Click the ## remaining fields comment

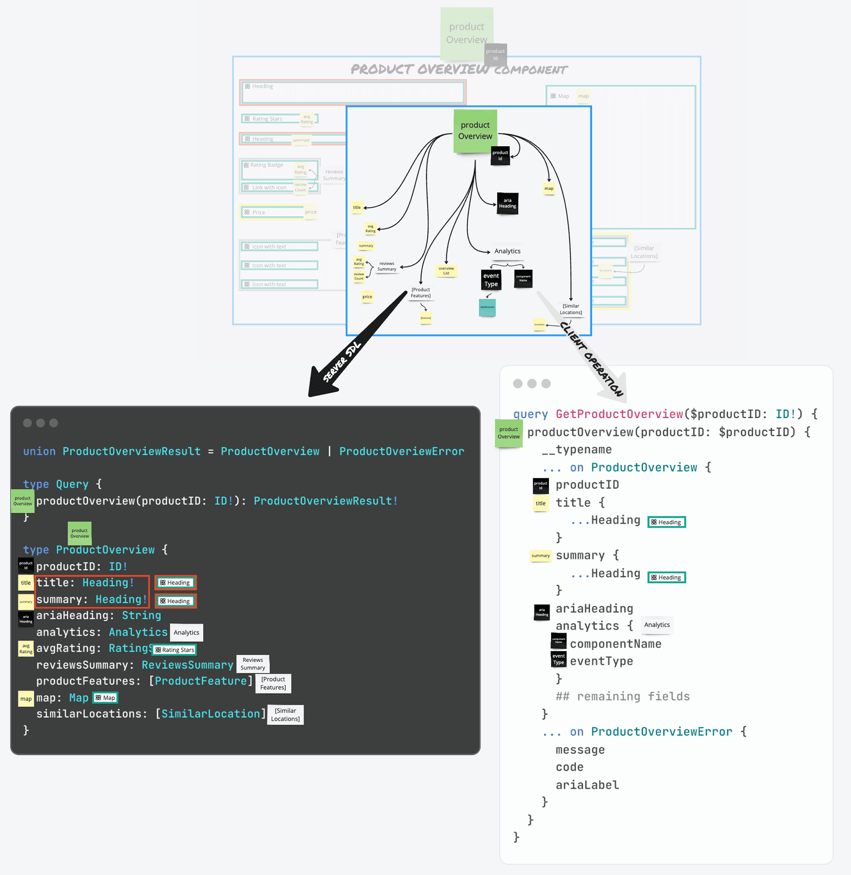[x=623, y=696]
